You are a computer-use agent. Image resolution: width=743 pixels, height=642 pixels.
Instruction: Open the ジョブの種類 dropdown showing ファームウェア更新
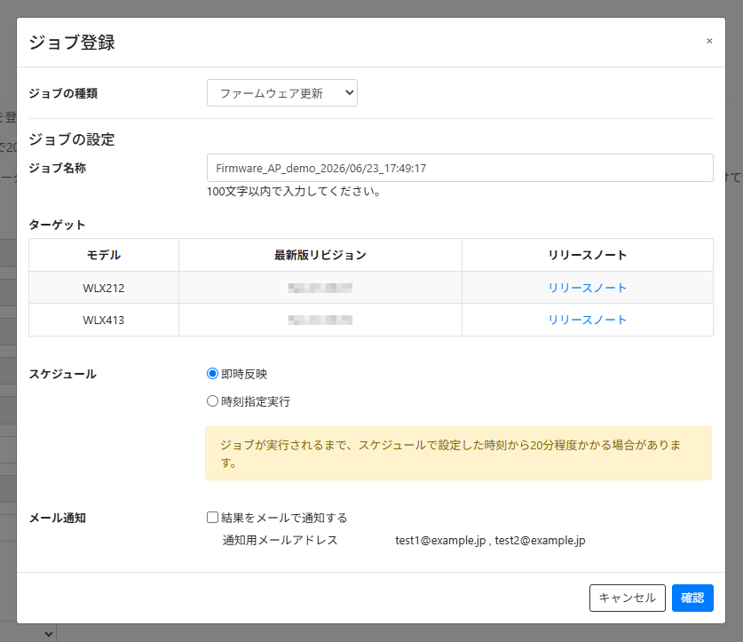282,93
